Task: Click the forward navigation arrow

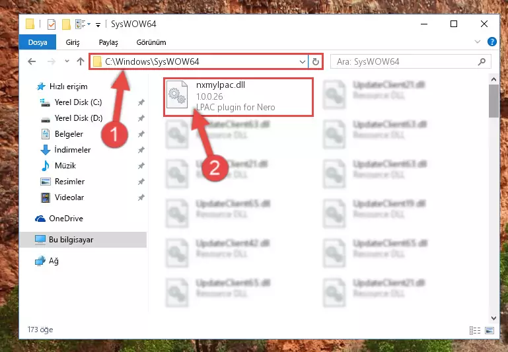Action: [x=51, y=61]
